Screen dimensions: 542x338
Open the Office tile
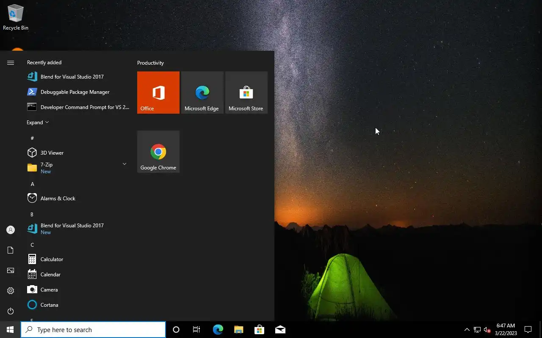(158, 93)
